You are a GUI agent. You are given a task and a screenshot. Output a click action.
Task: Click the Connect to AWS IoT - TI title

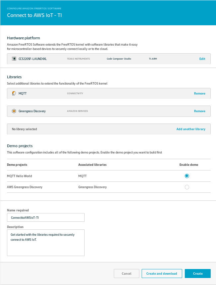click(35, 15)
